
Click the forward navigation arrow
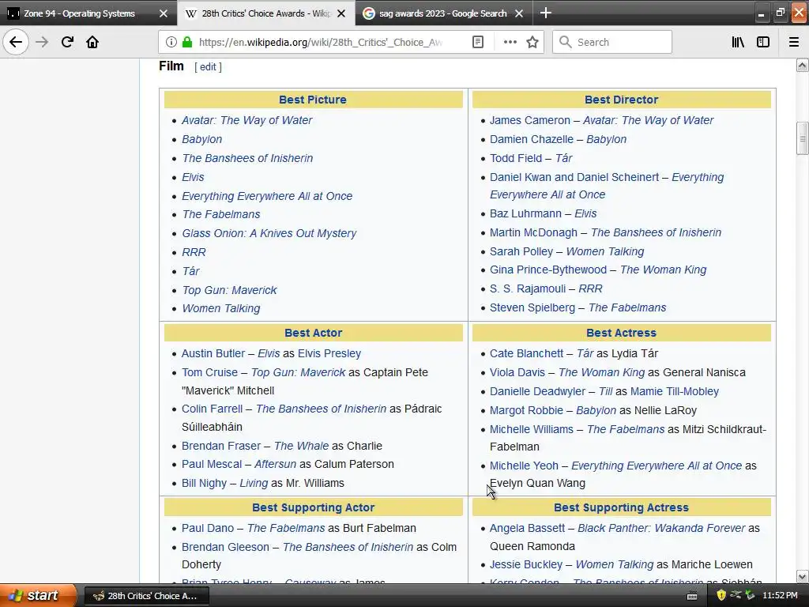point(42,42)
